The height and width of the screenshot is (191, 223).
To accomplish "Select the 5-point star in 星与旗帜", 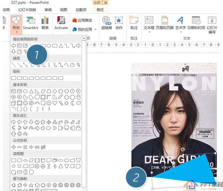I will [31, 185].
